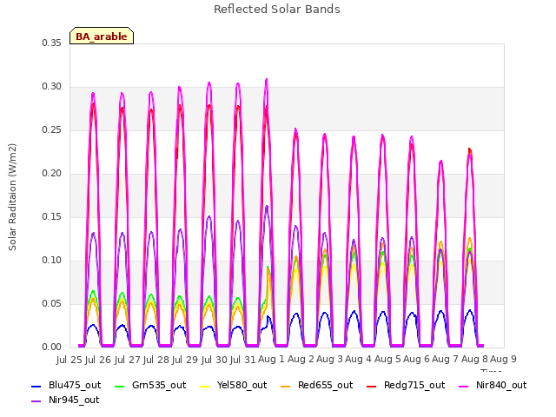Image resolution: width=556 pixels, height=417 pixels.
Task: Click the Jul 26 x-axis date label
Action: point(98,360)
